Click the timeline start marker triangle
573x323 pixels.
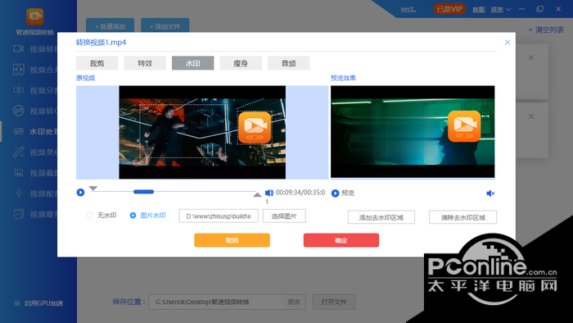pyautogui.click(x=93, y=189)
